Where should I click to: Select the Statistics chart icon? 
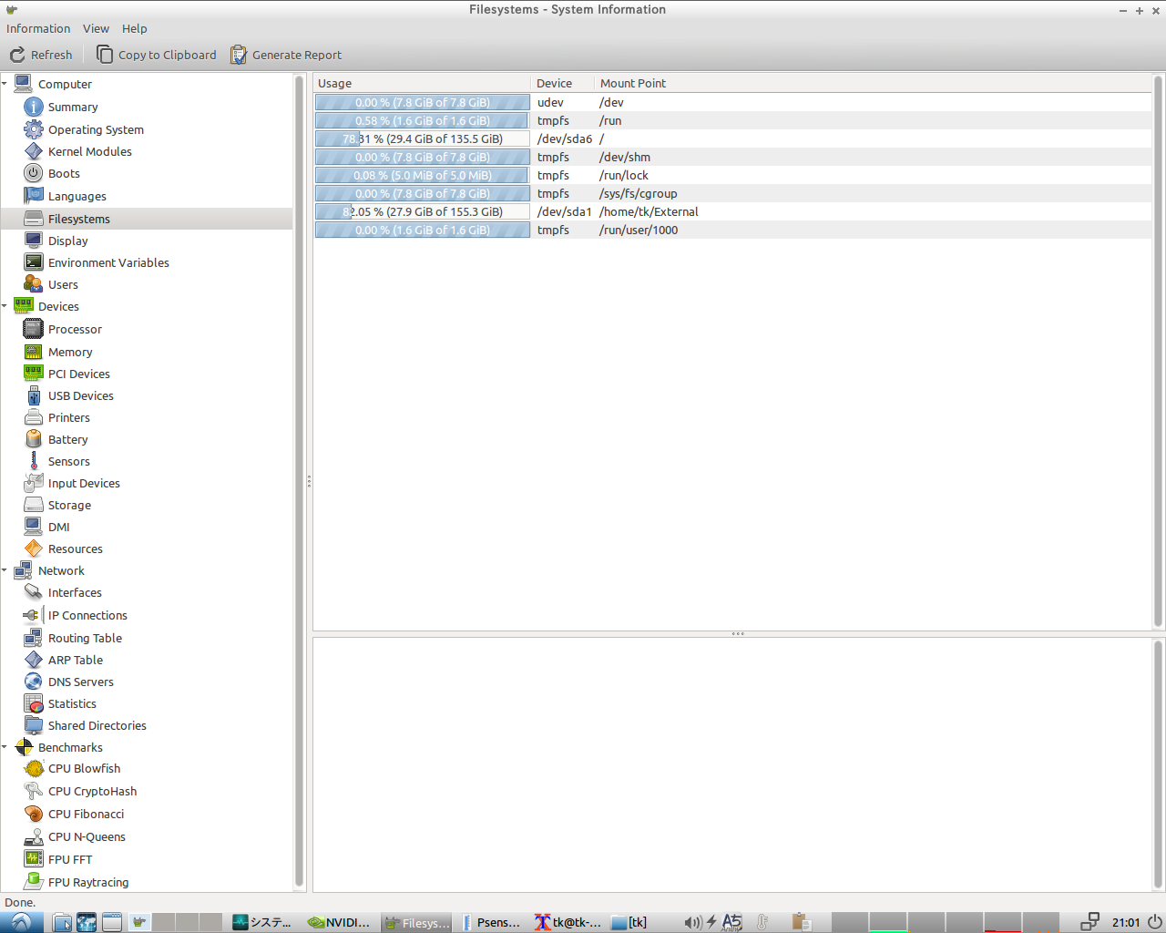point(34,703)
